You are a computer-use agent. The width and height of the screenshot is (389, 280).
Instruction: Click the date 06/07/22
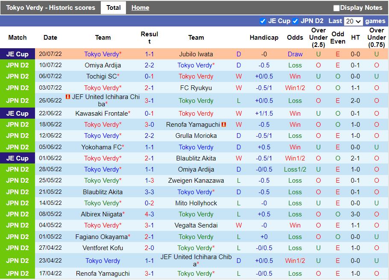(x=50, y=76)
